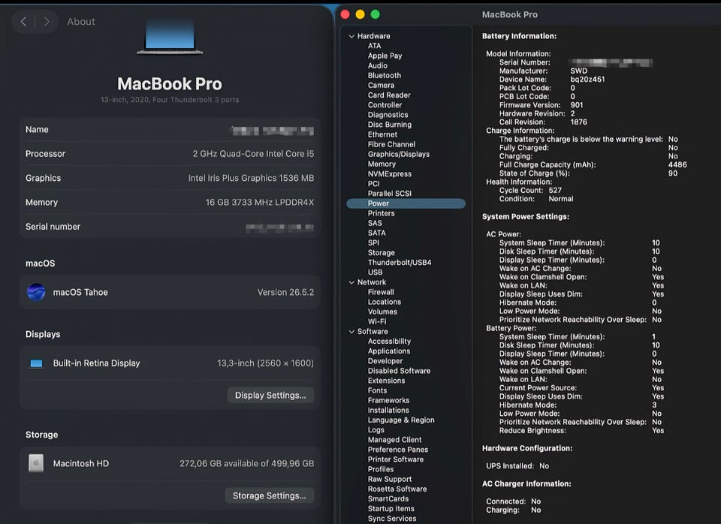
Task: Select Wi-Fi under Network
Action: click(x=377, y=322)
